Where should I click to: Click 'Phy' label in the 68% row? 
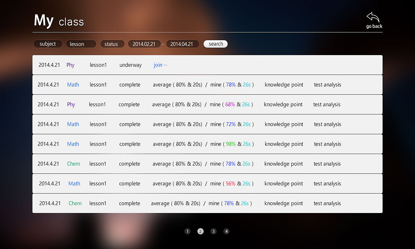(x=71, y=105)
